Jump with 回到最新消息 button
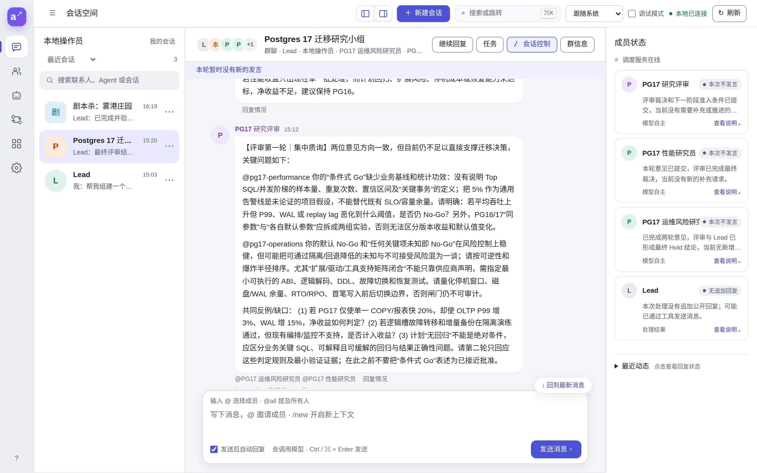The image size is (757, 473). 563,385
